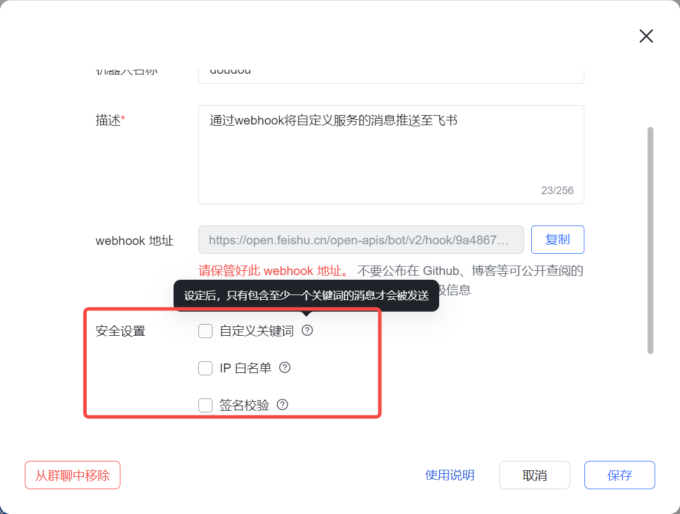Close the robot settings dialog
680x514 pixels.
click(x=646, y=36)
